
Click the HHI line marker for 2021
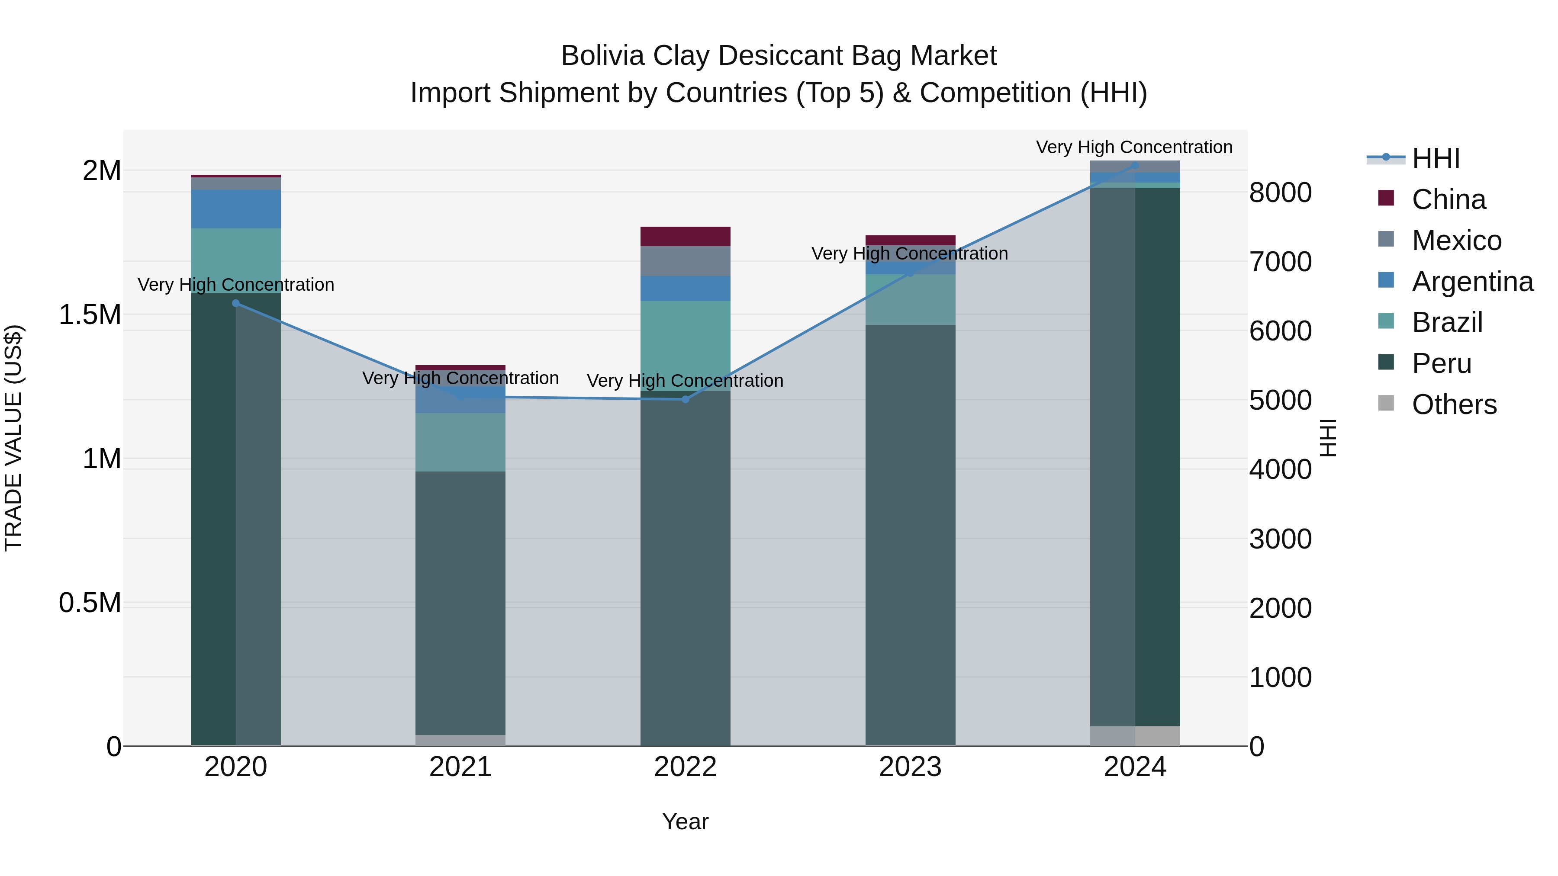coord(461,397)
